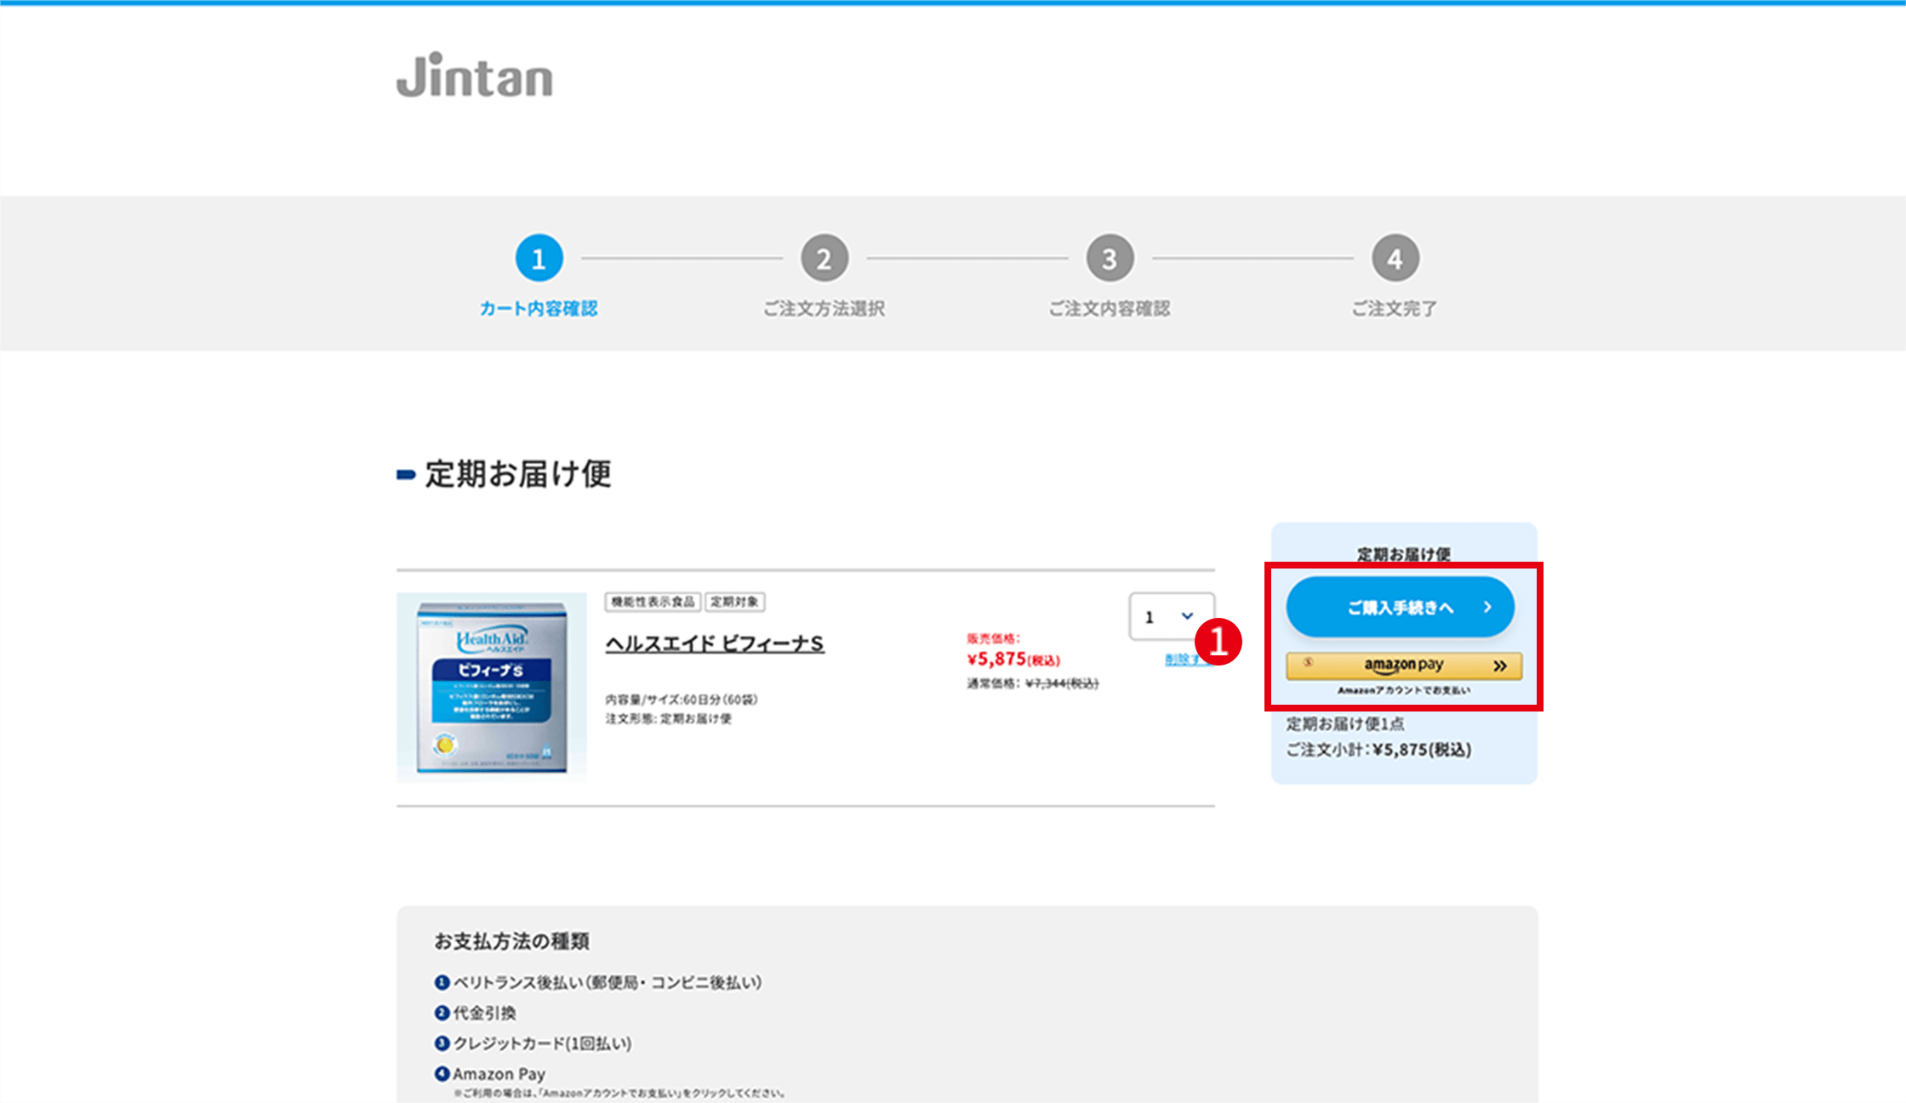Click クレジットカード(1回払い) option text
The image size is (1906, 1103).
tap(542, 1043)
